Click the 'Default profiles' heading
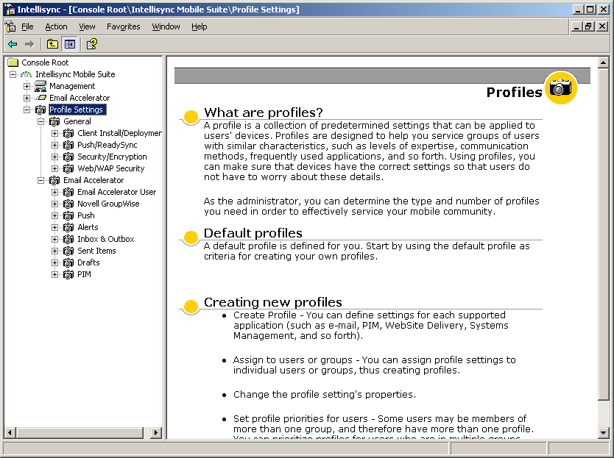Image resolution: width=614 pixels, height=458 pixels. coord(253,233)
